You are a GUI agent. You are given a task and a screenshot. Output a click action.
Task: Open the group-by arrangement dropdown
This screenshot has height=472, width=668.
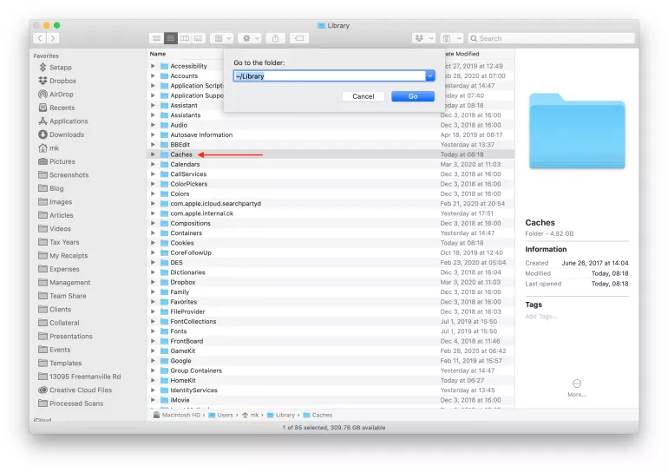[x=223, y=38]
